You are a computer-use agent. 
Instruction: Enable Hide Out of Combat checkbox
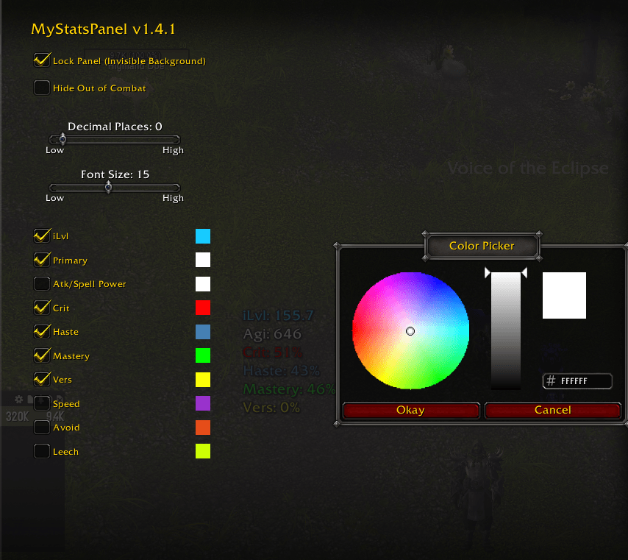pos(42,88)
